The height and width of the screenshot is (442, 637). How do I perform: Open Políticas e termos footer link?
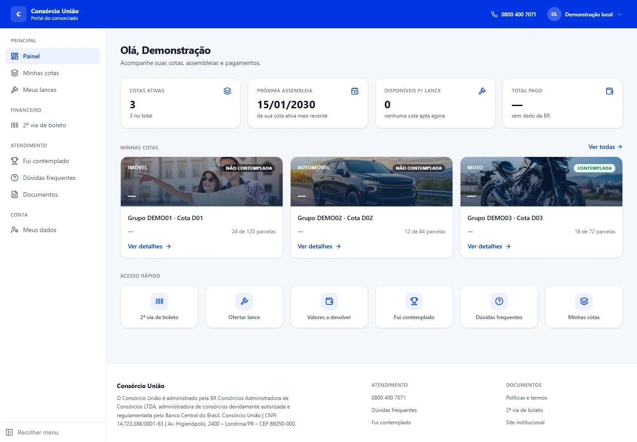(x=526, y=398)
